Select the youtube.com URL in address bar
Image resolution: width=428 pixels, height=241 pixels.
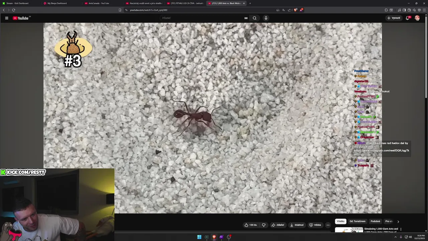148,10
